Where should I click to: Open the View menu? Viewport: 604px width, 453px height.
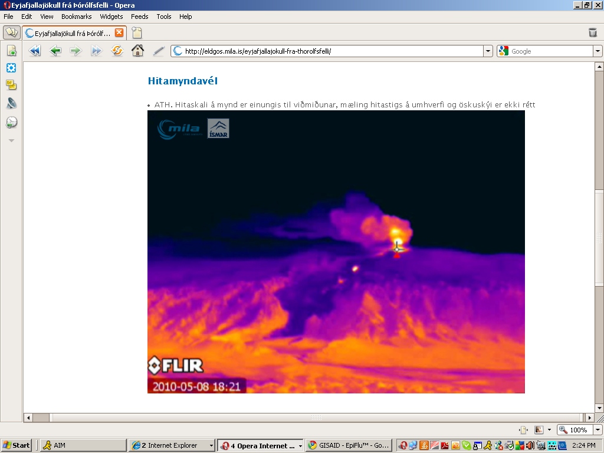(x=47, y=17)
